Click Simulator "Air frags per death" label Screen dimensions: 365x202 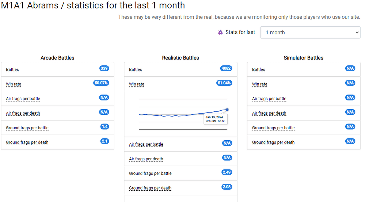click(269, 113)
